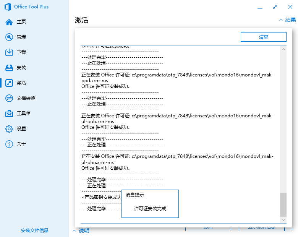
Task: Open the 管理 wrench icon
Action: (9, 37)
